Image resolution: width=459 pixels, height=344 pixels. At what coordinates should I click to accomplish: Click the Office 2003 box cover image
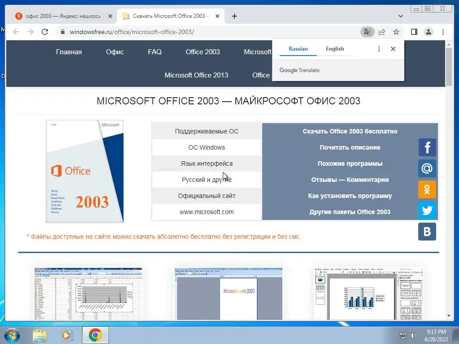click(85, 171)
